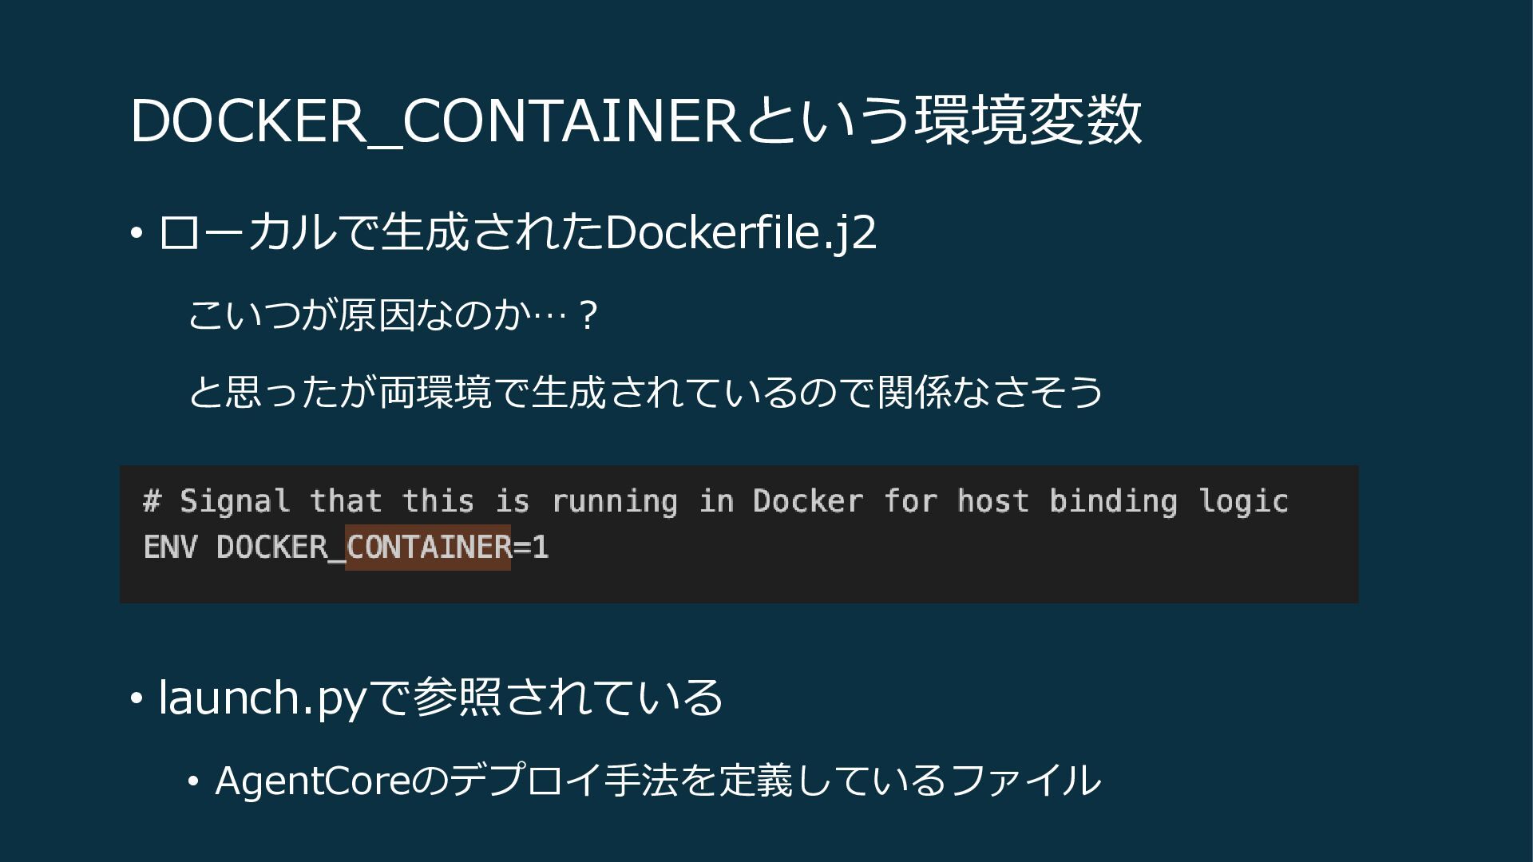Click empty dark area of the code block
Screen dimensions: 1533x862
click(x=958, y=567)
